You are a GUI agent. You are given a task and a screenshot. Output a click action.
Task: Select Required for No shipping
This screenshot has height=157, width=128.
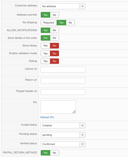point(49,22)
